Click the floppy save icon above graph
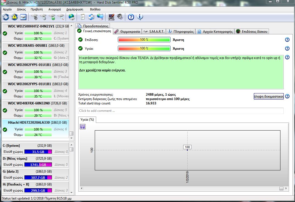This screenshot has width=295, height=202. click(83, 126)
